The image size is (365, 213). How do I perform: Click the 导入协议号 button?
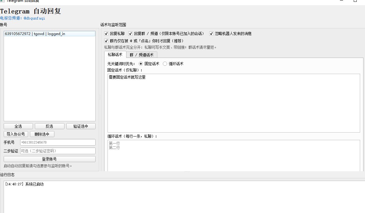click(x=16, y=134)
